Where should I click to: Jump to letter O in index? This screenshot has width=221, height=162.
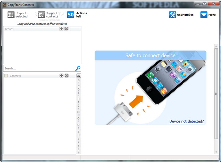tap(78, 118)
